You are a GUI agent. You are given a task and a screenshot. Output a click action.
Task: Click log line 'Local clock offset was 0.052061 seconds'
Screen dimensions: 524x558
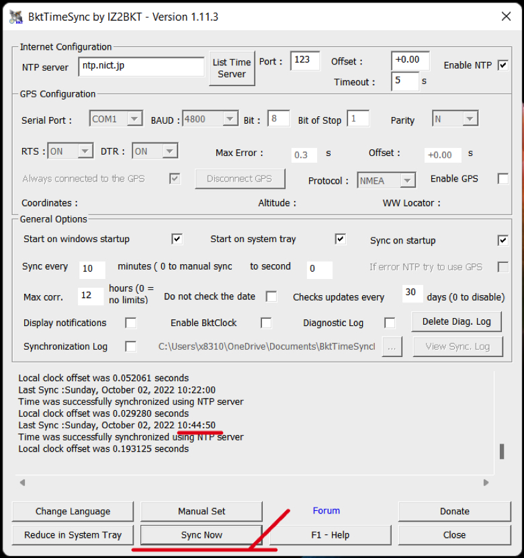[x=103, y=378]
